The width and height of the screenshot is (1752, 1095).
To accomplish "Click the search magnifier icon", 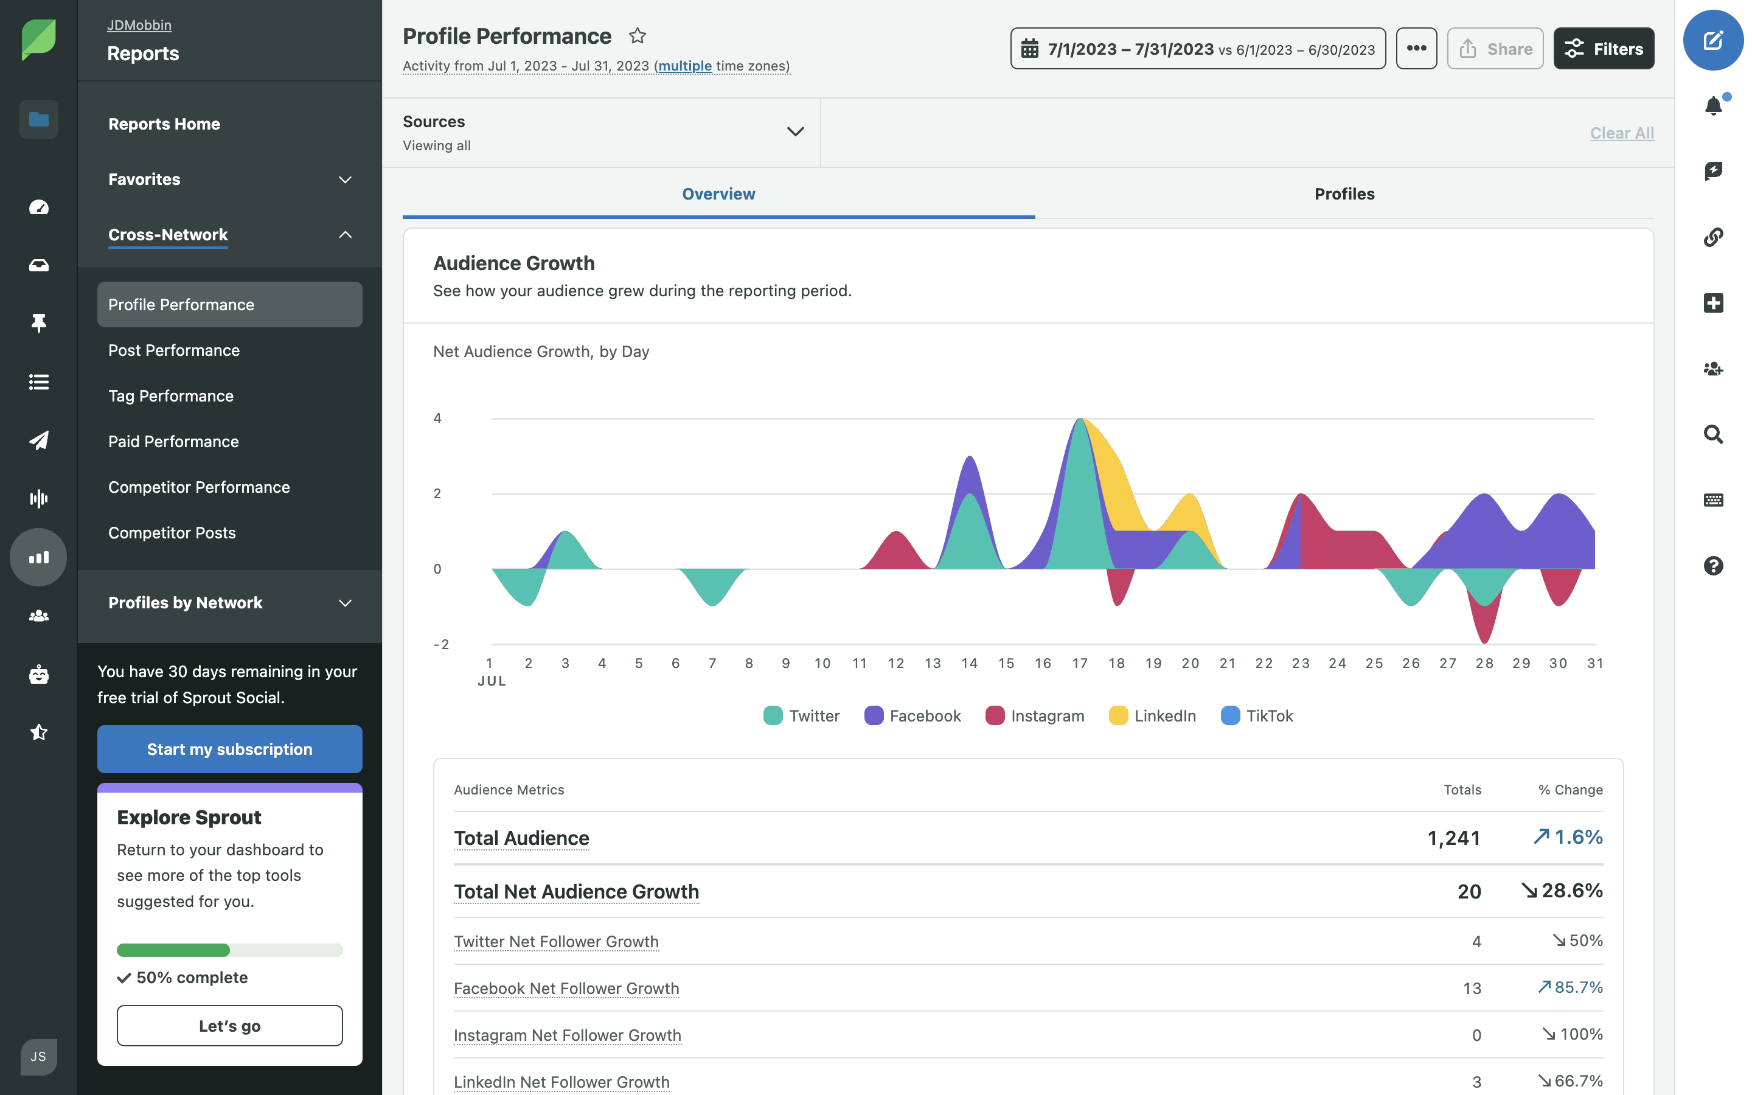I will point(1712,434).
